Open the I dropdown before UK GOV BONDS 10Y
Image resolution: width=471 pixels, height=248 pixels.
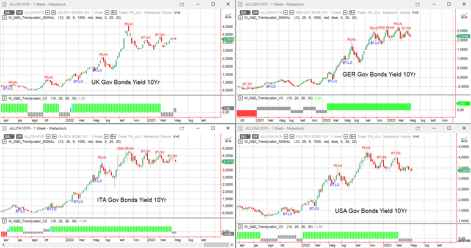(x=54, y=13)
